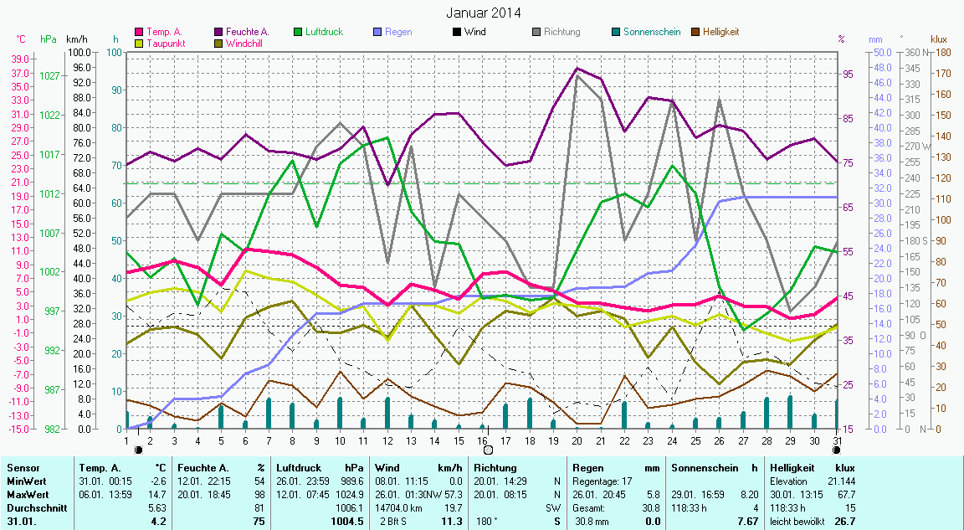
Task: Click the gray Richtung legend square
Action: pos(536,32)
